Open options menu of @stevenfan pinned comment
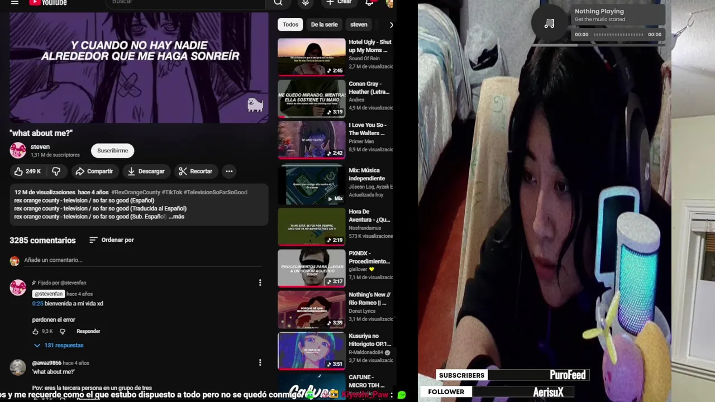 [260, 283]
